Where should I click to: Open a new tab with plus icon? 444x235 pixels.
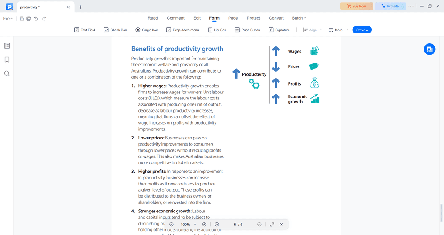(x=81, y=7)
